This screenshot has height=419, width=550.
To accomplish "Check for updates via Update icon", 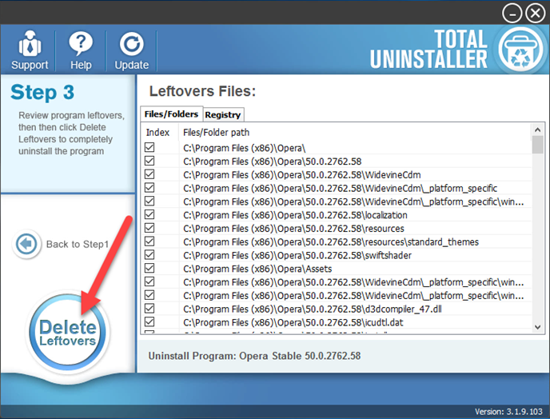I will 132,50.
